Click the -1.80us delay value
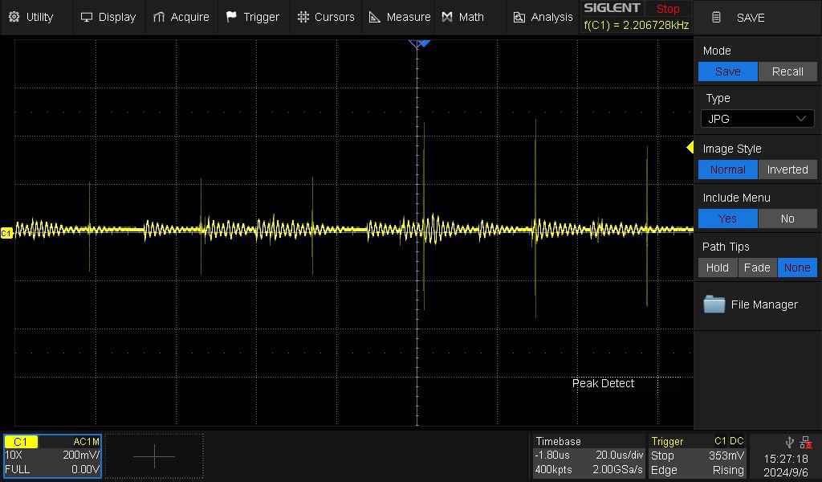 click(552, 455)
